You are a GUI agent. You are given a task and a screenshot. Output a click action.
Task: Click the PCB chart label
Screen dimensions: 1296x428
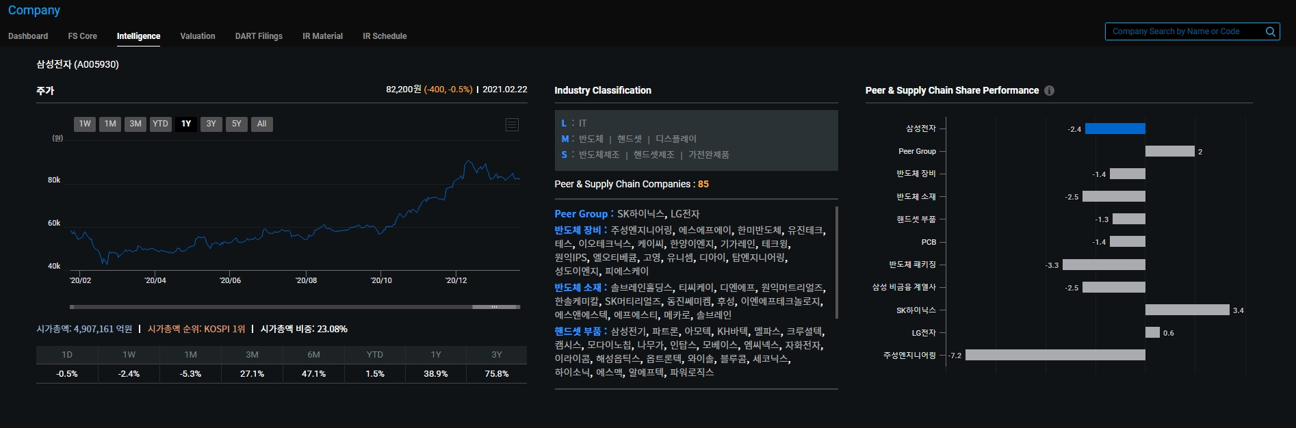click(929, 242)
